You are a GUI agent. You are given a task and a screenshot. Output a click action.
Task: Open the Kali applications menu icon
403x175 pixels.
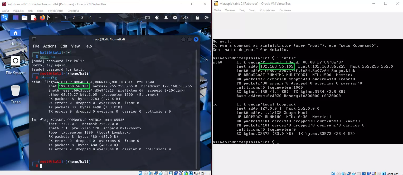[x=4, y=18]
